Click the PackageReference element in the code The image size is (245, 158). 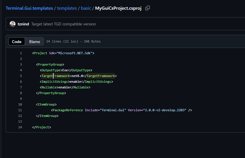coord(68,110)
